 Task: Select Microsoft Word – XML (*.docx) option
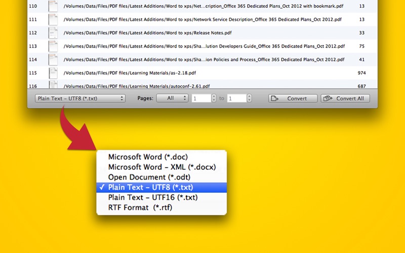point(161,167)
